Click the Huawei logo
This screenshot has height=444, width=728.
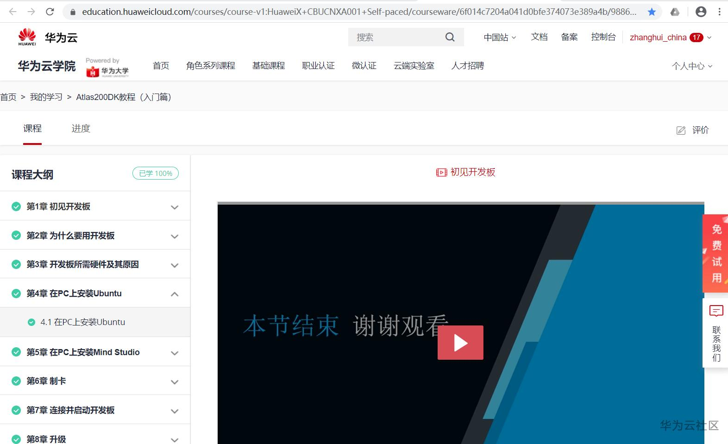point(27,37)
